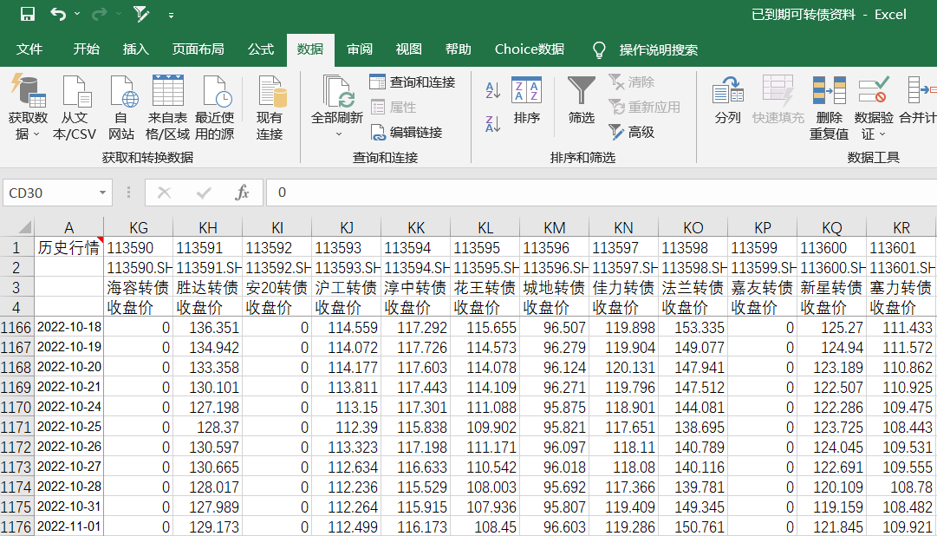Open the Choice数据 ribbon tab

[x=529, y=49]
